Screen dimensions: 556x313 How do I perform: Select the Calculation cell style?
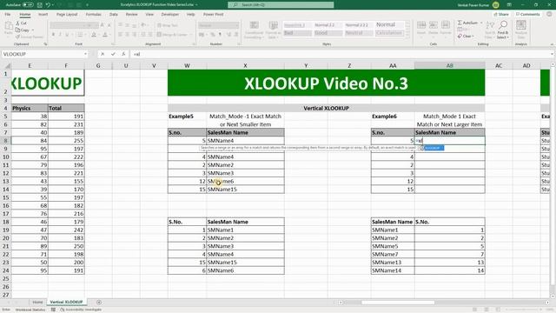pos(389,33)
